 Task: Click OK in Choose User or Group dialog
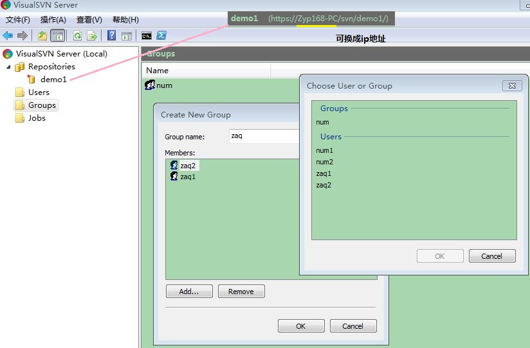click(x=440, y=256)
